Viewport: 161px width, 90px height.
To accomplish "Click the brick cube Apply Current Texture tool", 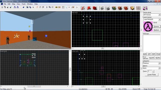I will (x=120, y=8).
